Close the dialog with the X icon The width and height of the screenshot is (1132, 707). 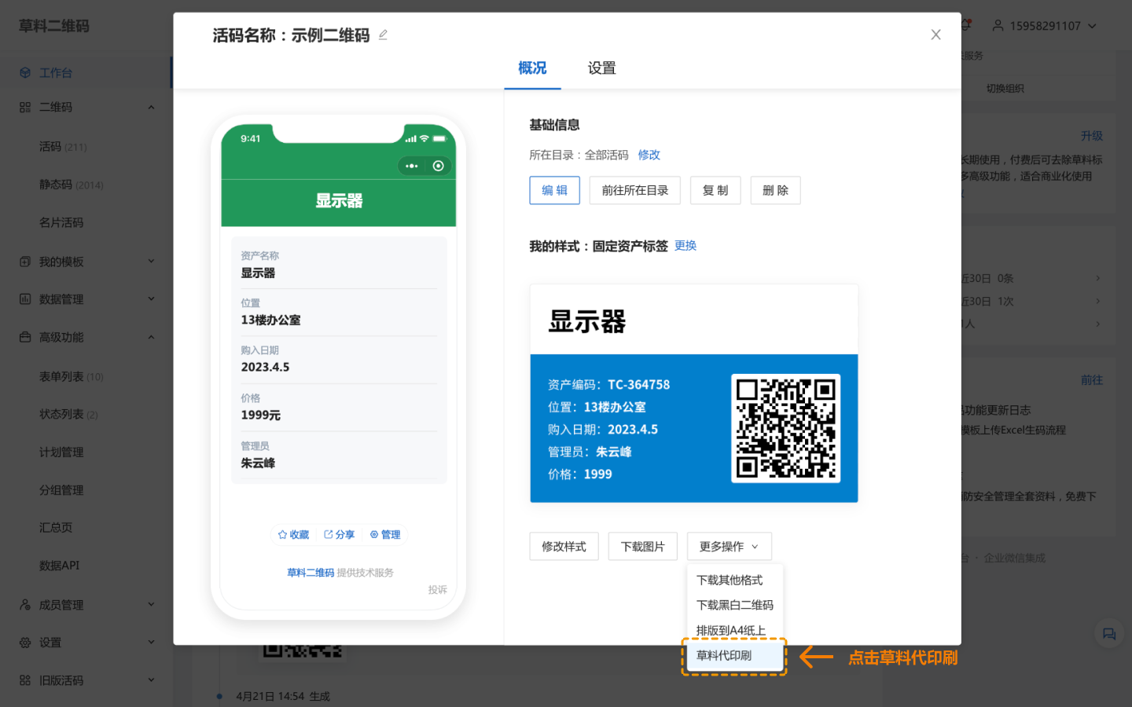click(x=935, y=35)
